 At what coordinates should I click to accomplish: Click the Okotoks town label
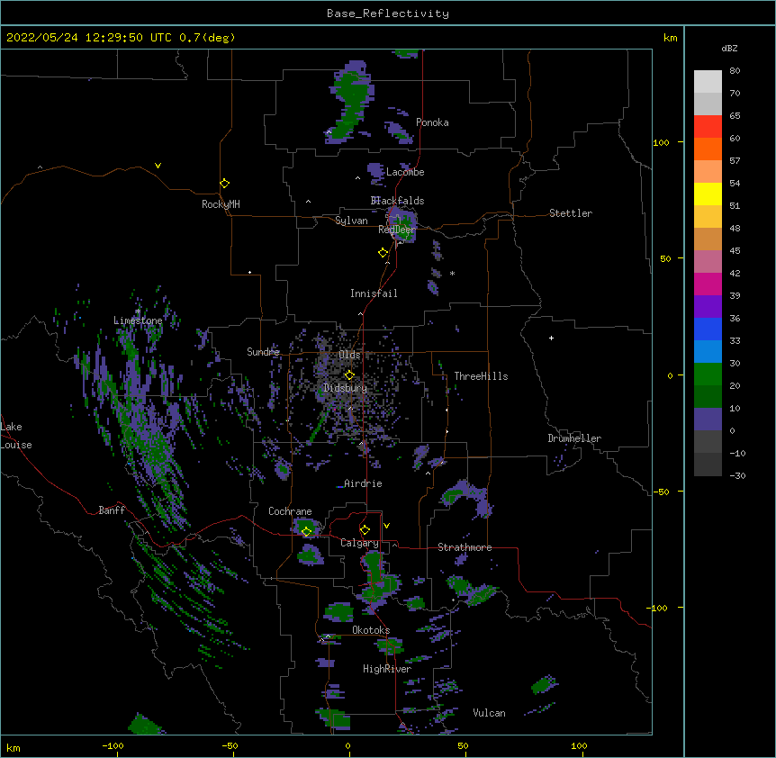tap(371, 630)
